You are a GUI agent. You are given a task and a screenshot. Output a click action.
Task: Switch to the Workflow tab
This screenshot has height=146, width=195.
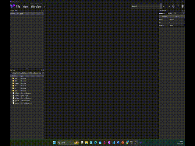(36, 6)
